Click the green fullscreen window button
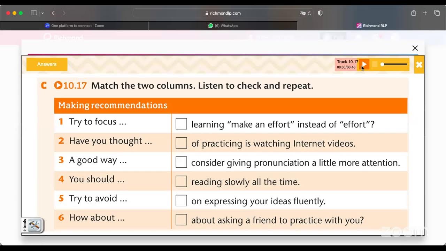Screen dimensions: 446x251 point(21,13)
